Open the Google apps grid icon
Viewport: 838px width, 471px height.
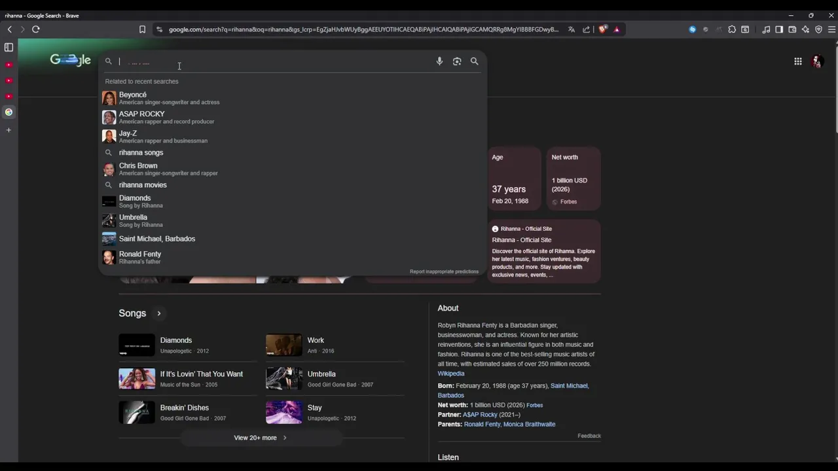798,61
